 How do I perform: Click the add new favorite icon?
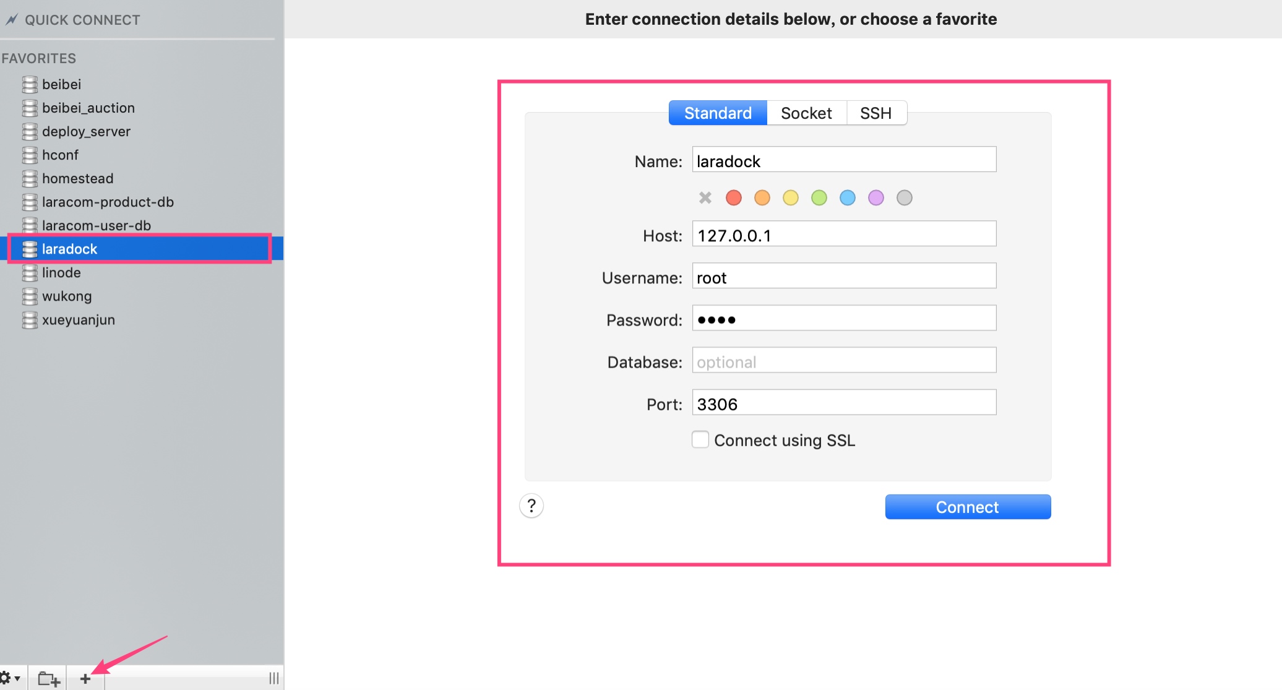(x=84, y=677)
